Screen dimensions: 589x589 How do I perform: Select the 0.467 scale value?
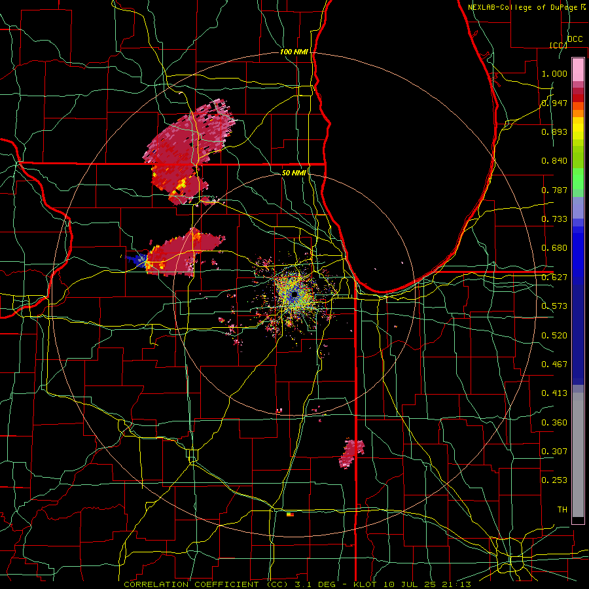tap(554, 364)
